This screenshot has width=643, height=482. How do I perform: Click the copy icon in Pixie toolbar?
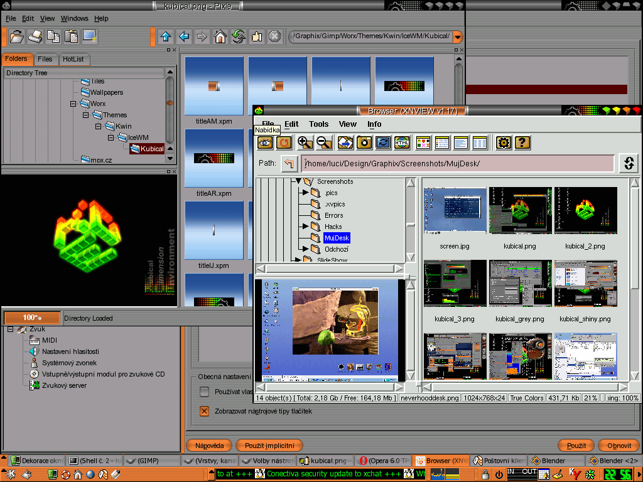click(53, 36)
